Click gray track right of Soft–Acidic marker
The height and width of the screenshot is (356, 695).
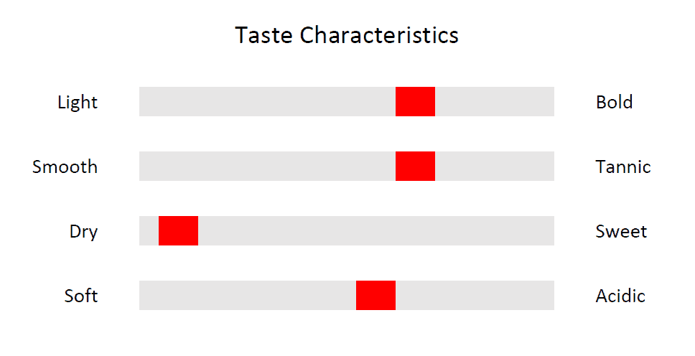point(475,295)
